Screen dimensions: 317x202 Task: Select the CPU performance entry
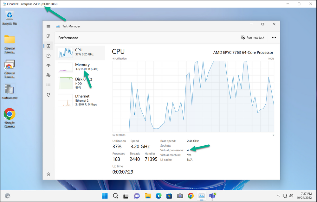click(80, 53)
